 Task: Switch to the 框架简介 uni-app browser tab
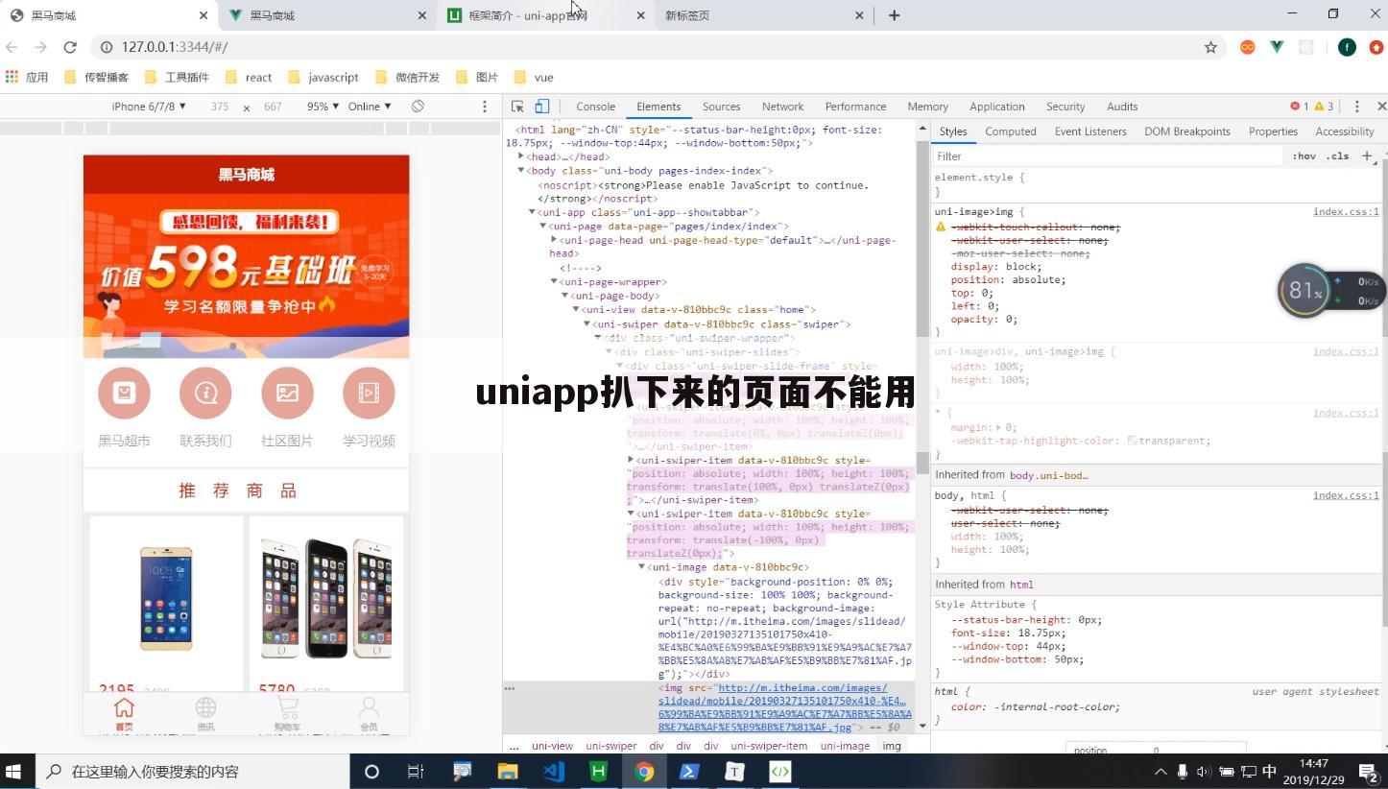coord(545,15)
